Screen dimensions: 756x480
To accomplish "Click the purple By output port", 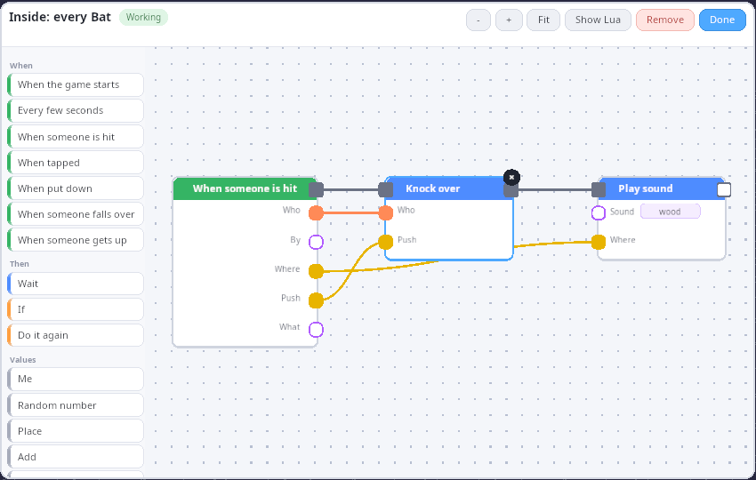I will click(x=316, y=242).
